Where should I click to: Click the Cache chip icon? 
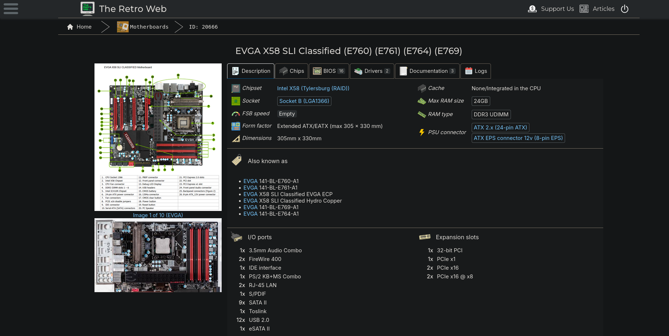(x=422, y=88)
